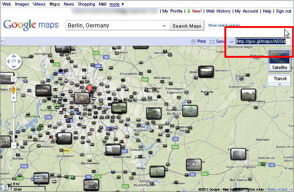Click the 117 road shield near Schulzendorf
The height and width of the screenshot is (192, 294).
[124, 151]
